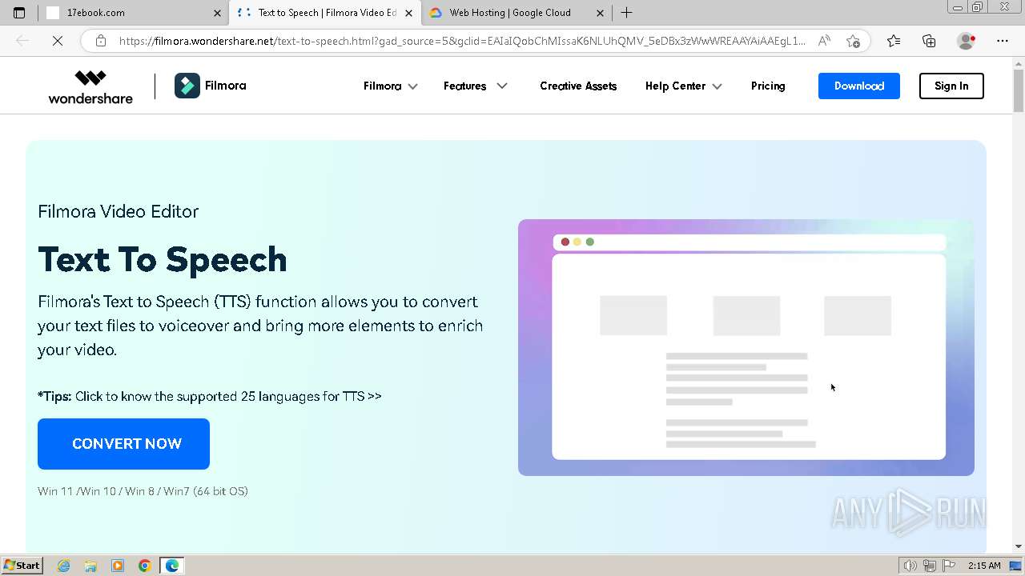1025x576 pixels.
Task: Launch Chrome from the taskbar
Action: (x=145, y=566)
